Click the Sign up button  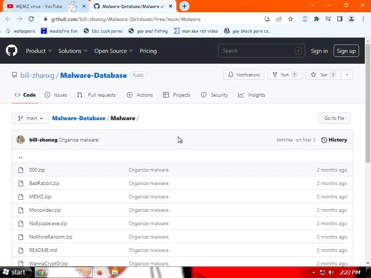(x=346, y=51)
